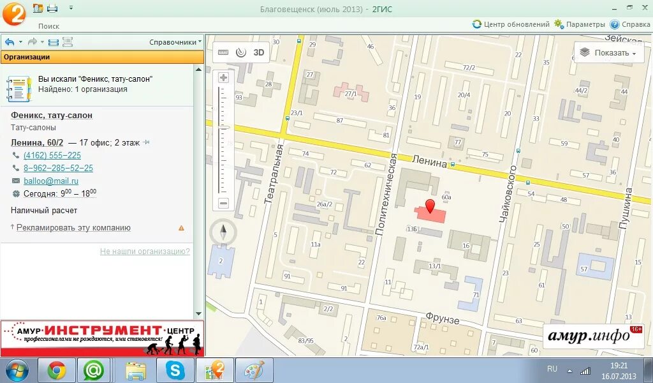The image size is (653, 383).
Task: Click the Чайковского street label
Action: coord(508,193)
